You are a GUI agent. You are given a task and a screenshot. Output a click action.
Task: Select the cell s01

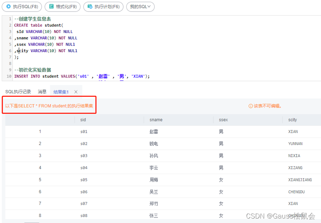pyautogui.click(x=84, y=132)
